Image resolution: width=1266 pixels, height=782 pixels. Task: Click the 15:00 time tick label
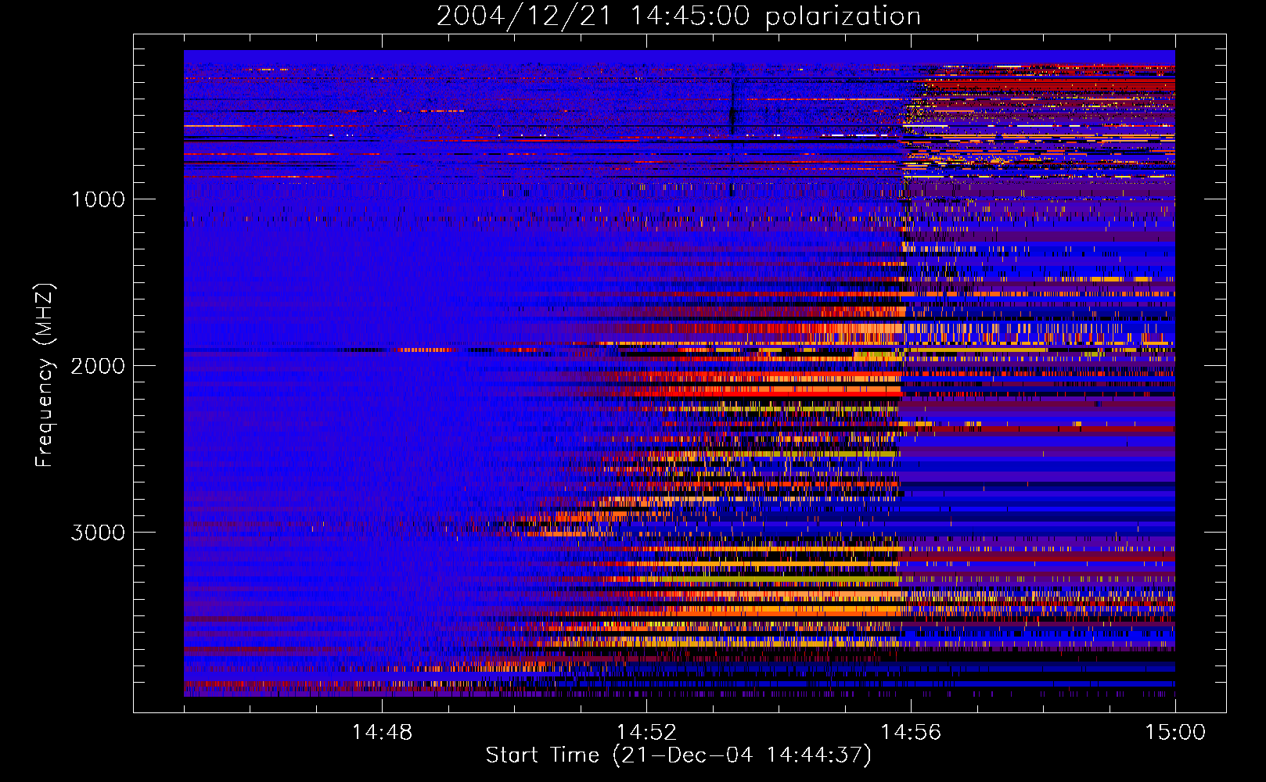pos(1175,733)
